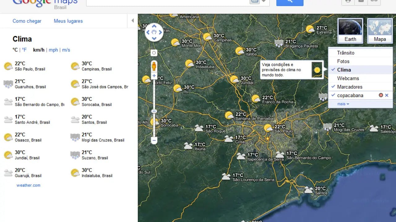Collapse the left sidebar with the arrow
The height and width of the screenshot is (222, 396).
click(x=133, y=21)
